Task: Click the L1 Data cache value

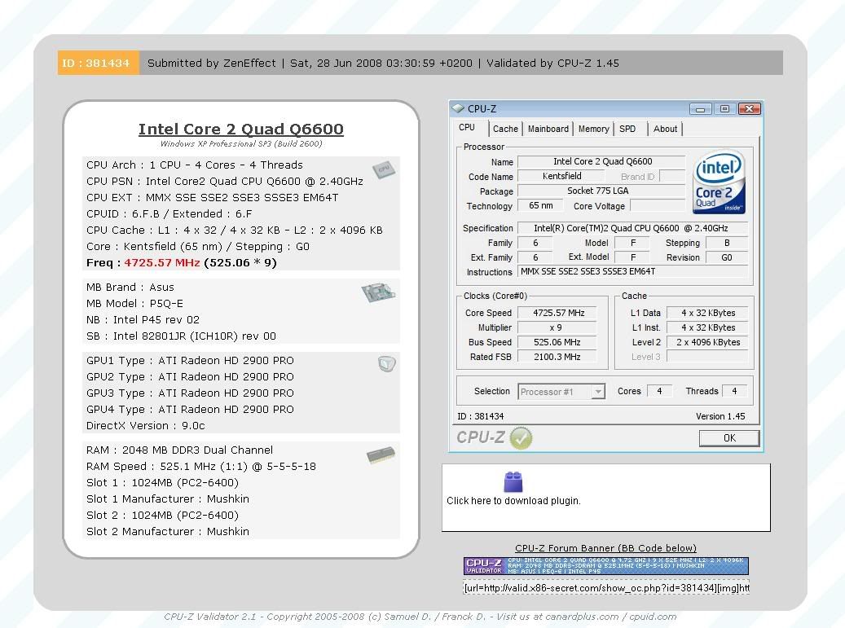Action: click(707, 313)
